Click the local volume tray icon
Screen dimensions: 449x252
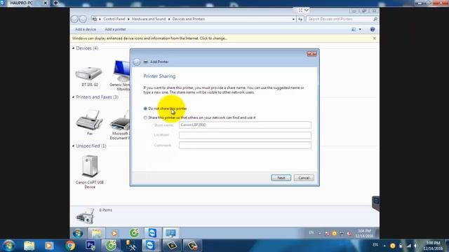(x=415, y=246)
